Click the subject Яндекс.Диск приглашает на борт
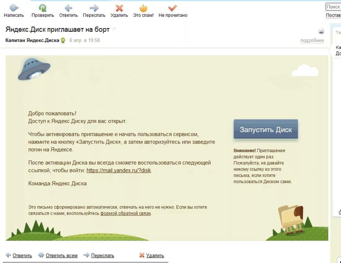The image size is (341, 263). (x=57, y=30)
